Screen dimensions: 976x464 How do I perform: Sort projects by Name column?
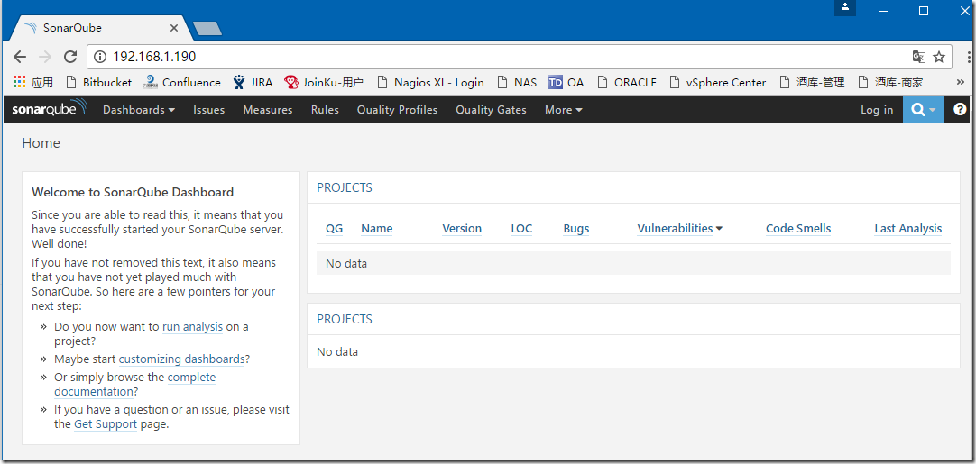(x=376, y=228)
